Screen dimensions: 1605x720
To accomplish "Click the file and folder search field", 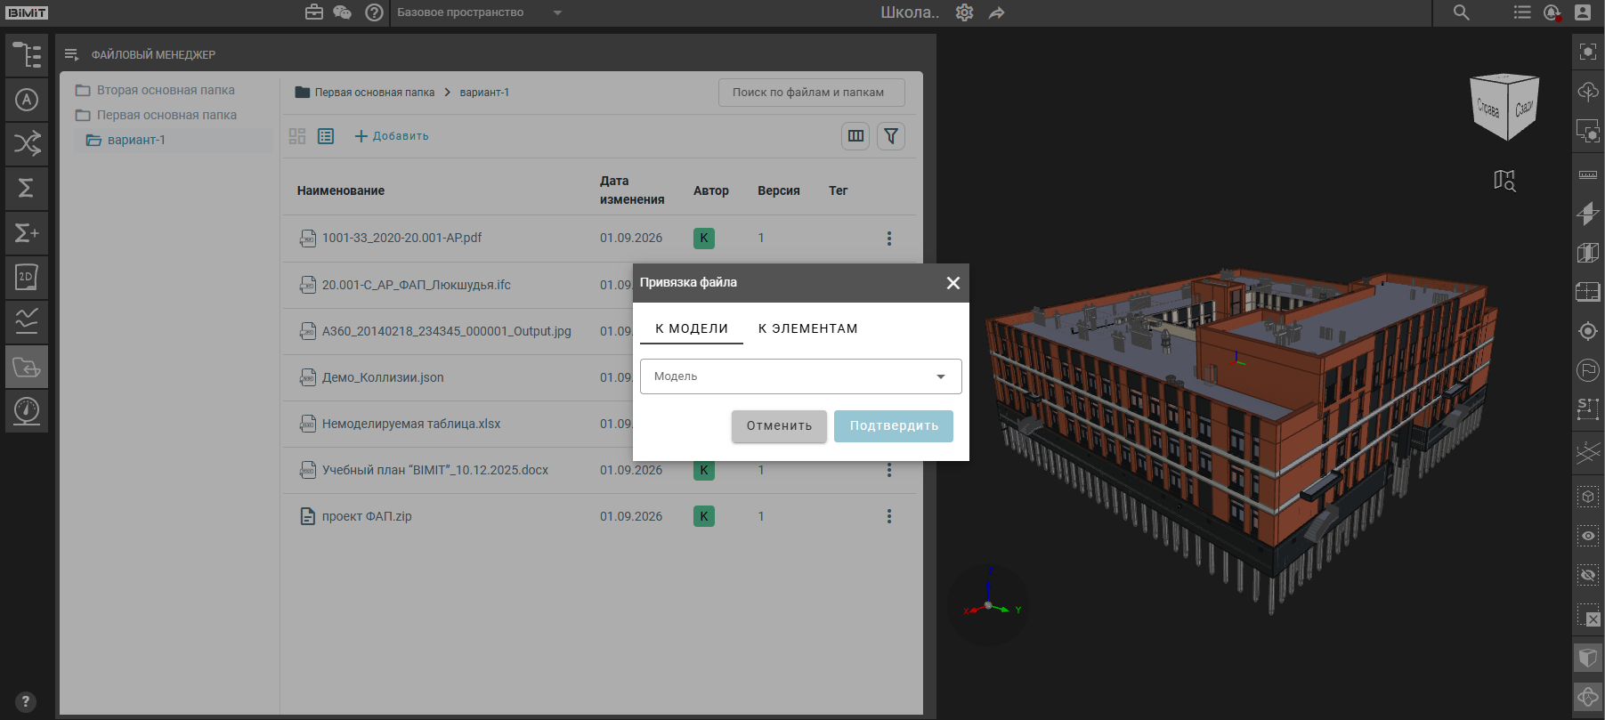I will 812,93.
